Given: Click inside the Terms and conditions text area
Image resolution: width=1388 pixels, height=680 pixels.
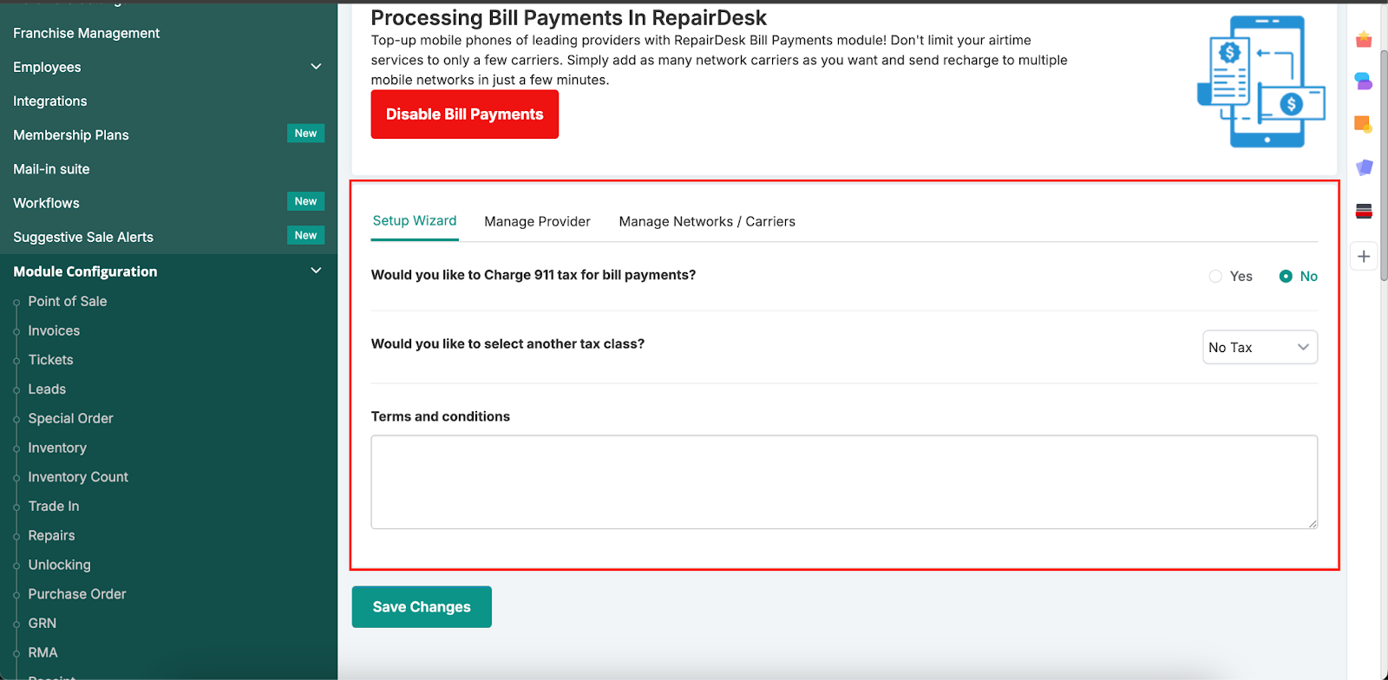Looking at the screenshot, I should tap(844, 482).
